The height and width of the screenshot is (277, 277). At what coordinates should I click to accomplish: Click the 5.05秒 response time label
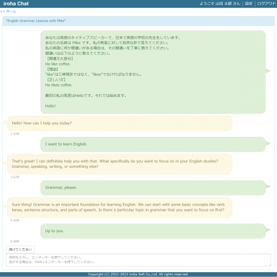(x=15, y=220)
